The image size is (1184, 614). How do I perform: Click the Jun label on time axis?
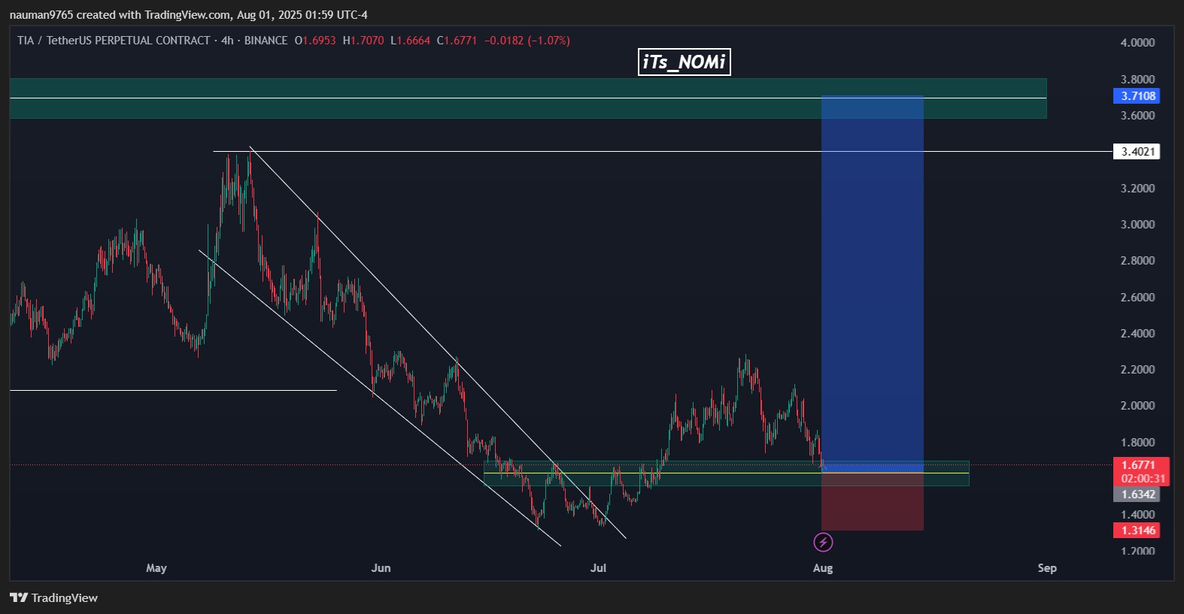tap(381, 568)
